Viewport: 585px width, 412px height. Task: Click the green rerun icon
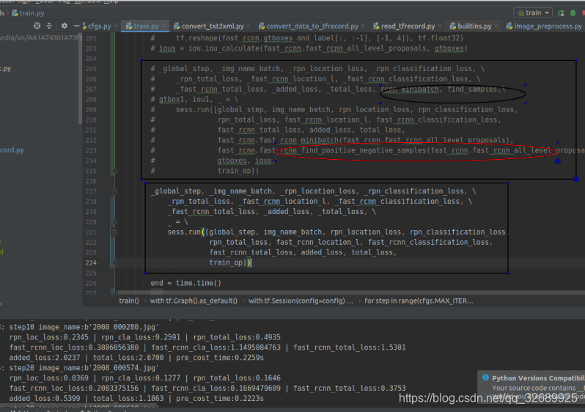[561, 13]
